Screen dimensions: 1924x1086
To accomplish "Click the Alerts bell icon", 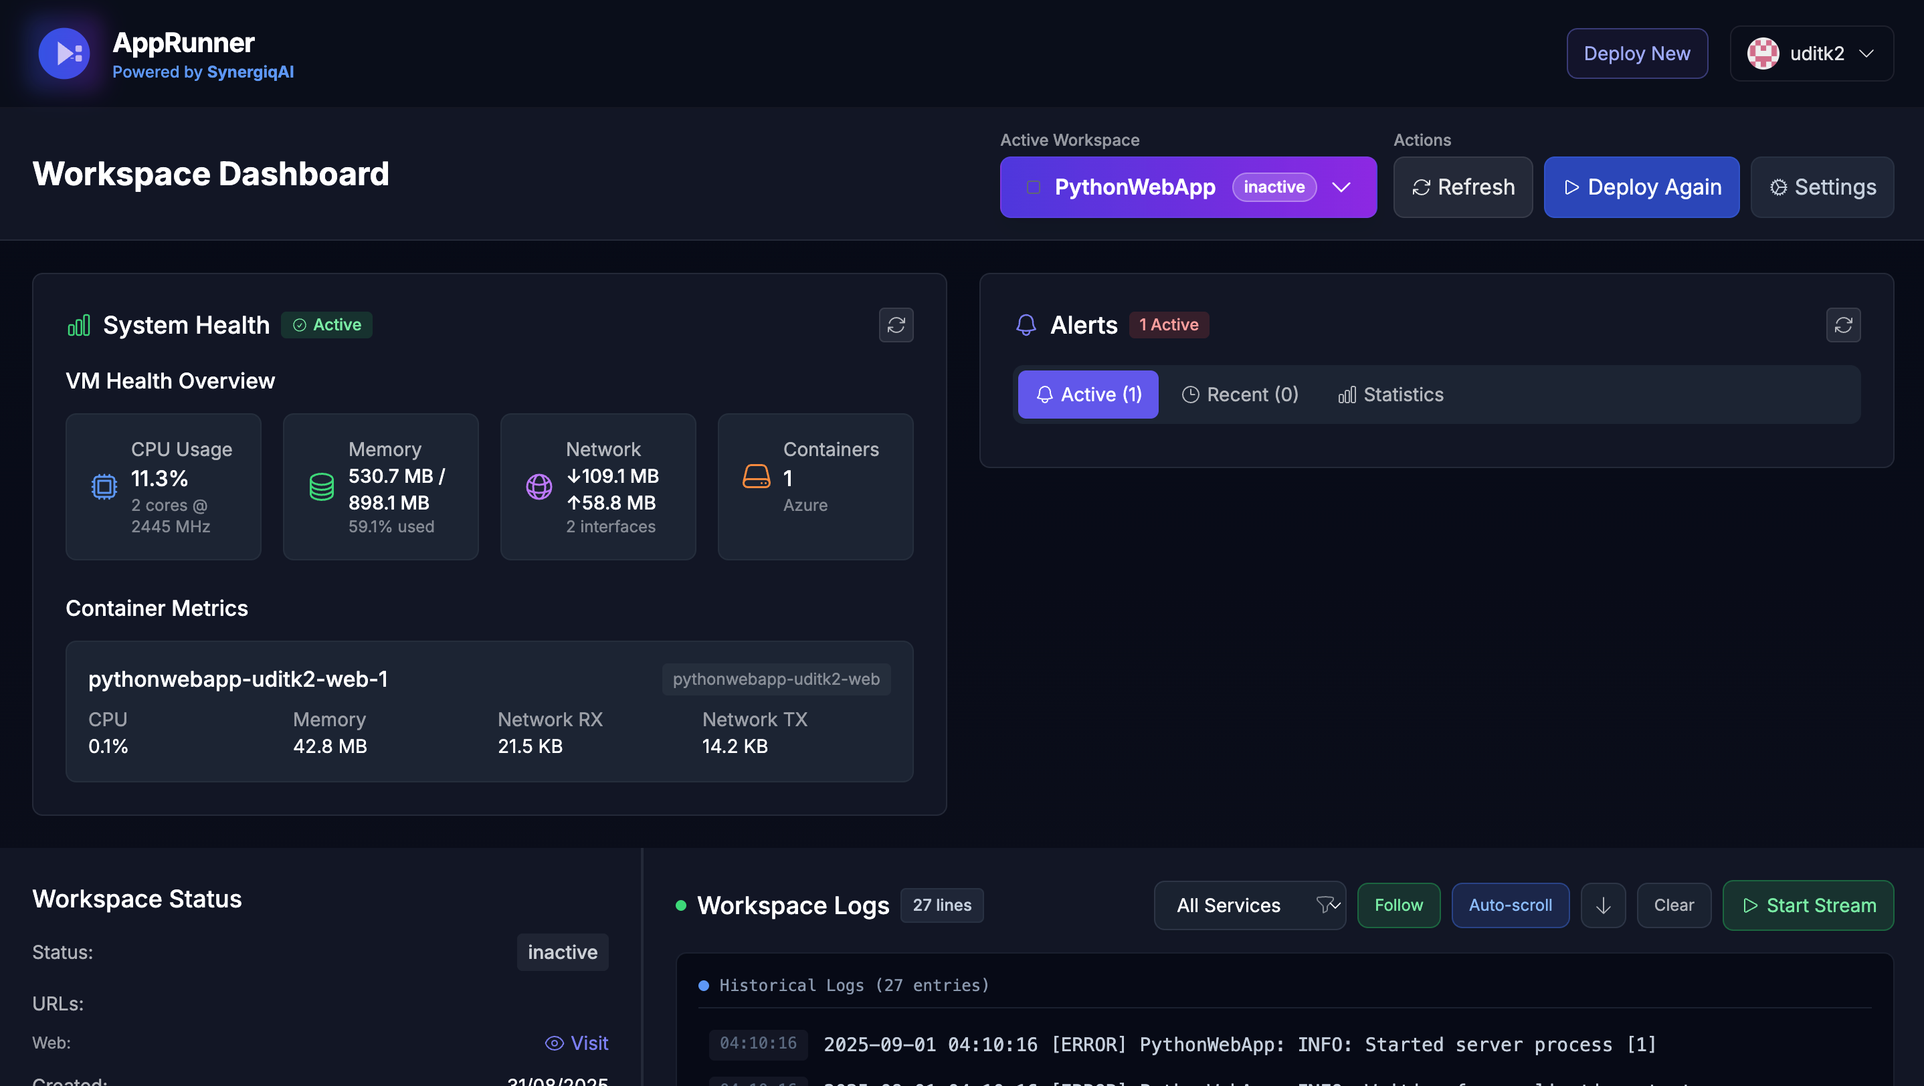I will (x=1026, y=325).
